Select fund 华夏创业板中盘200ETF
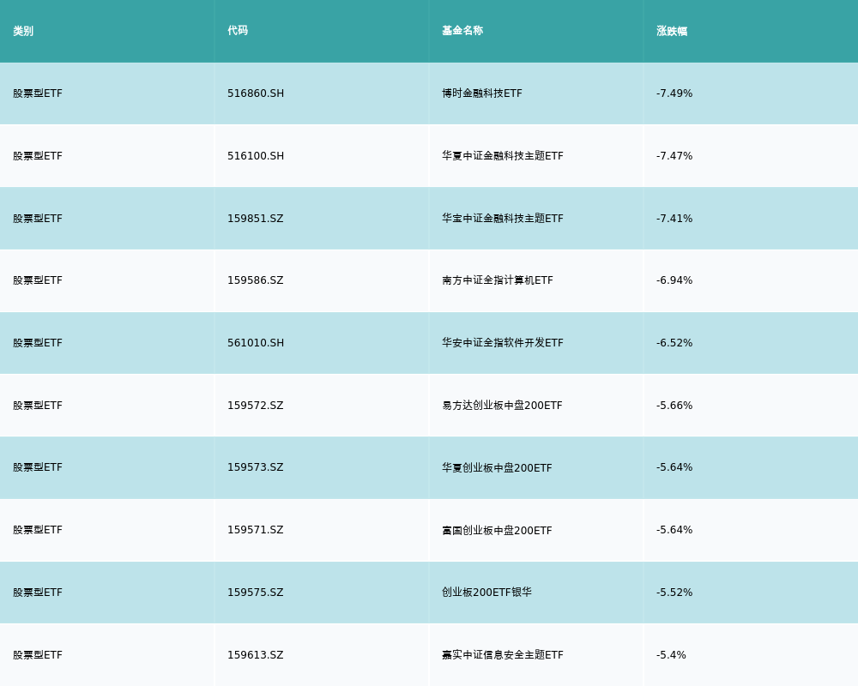 point(497,467)
